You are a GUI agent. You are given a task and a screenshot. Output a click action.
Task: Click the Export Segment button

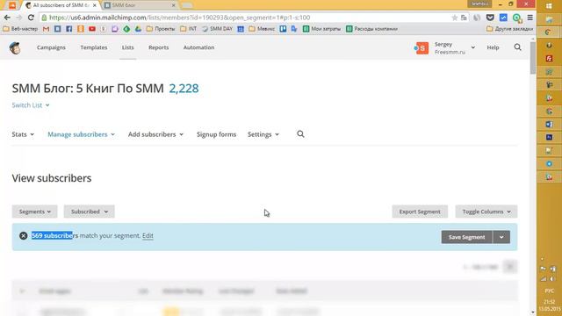(420, 212)
